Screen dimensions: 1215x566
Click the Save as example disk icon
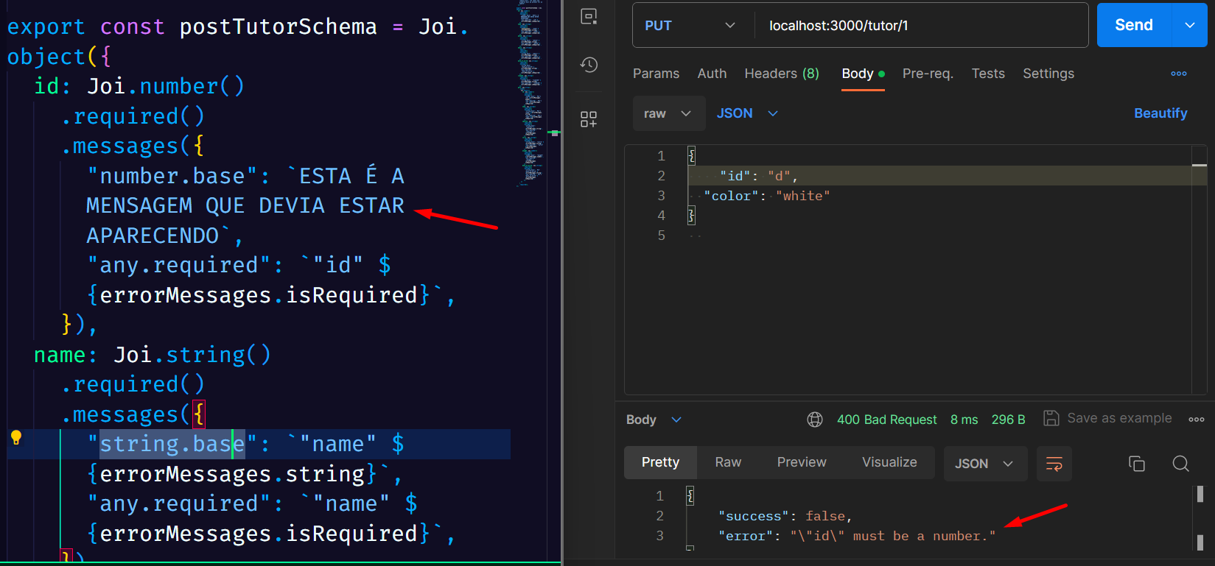[x=1051, y=418]
